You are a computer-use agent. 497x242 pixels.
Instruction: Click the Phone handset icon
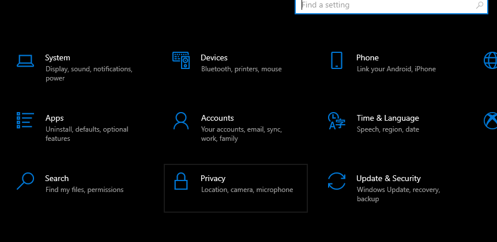click(x=337, y=60)
